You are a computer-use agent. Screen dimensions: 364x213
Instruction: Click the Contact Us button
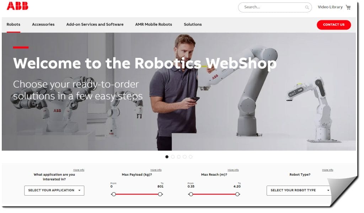(x=334, y=25)
